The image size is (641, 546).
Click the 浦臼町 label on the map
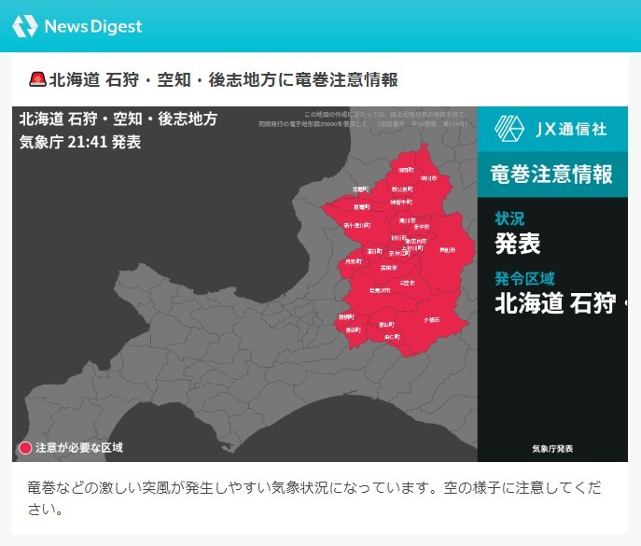pos(374,251)
